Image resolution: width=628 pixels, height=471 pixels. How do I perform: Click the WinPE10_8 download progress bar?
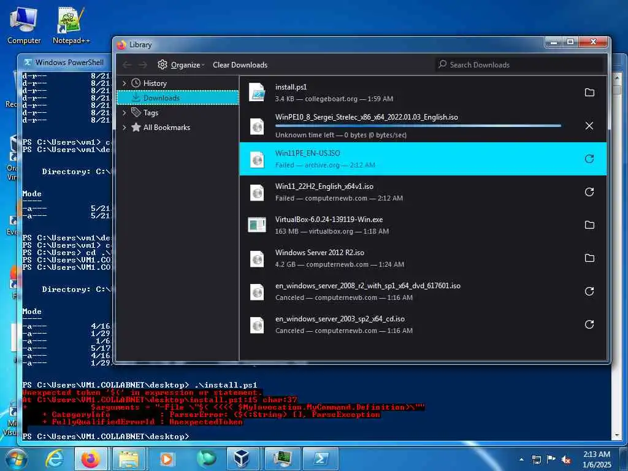tap(418, 126)
